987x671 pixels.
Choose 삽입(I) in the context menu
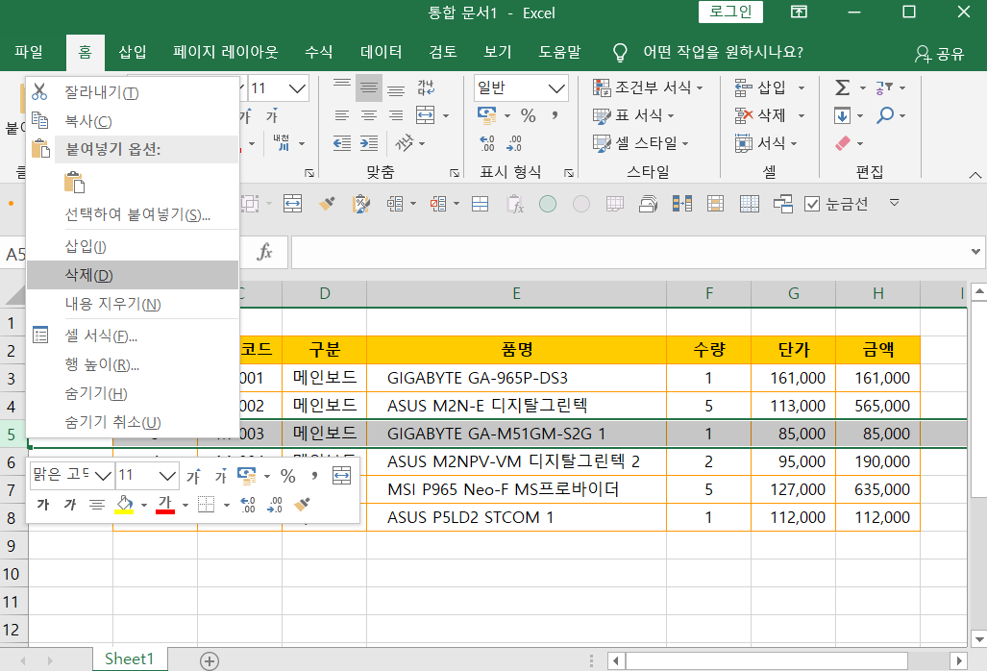pos(133,246)
